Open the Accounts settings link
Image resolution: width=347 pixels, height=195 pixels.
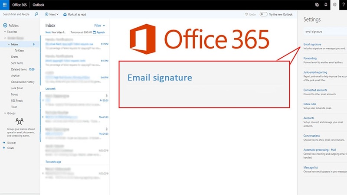coord(309,118)
